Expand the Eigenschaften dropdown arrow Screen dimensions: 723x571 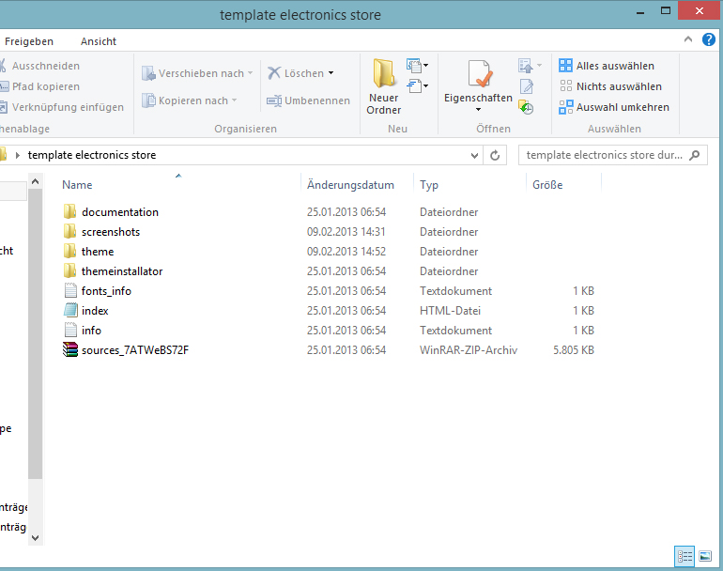click(478, 110)
